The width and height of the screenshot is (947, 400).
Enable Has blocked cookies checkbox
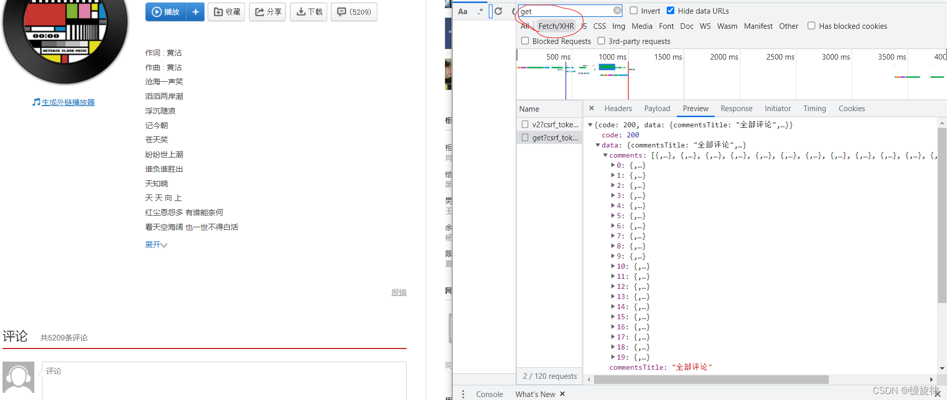[x=811, y=26]
